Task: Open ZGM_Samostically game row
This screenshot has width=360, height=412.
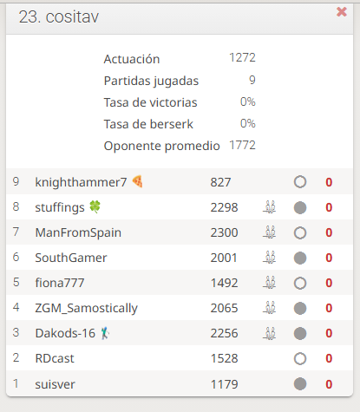Action: click(180, 308)
